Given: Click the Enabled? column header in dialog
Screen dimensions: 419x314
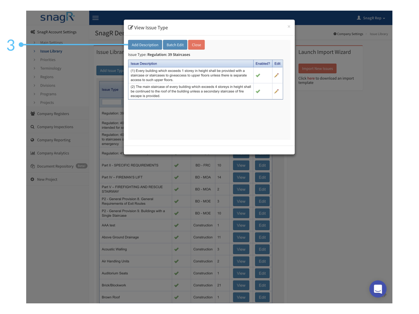Looking at the screenshot, I should pos(263,63).
